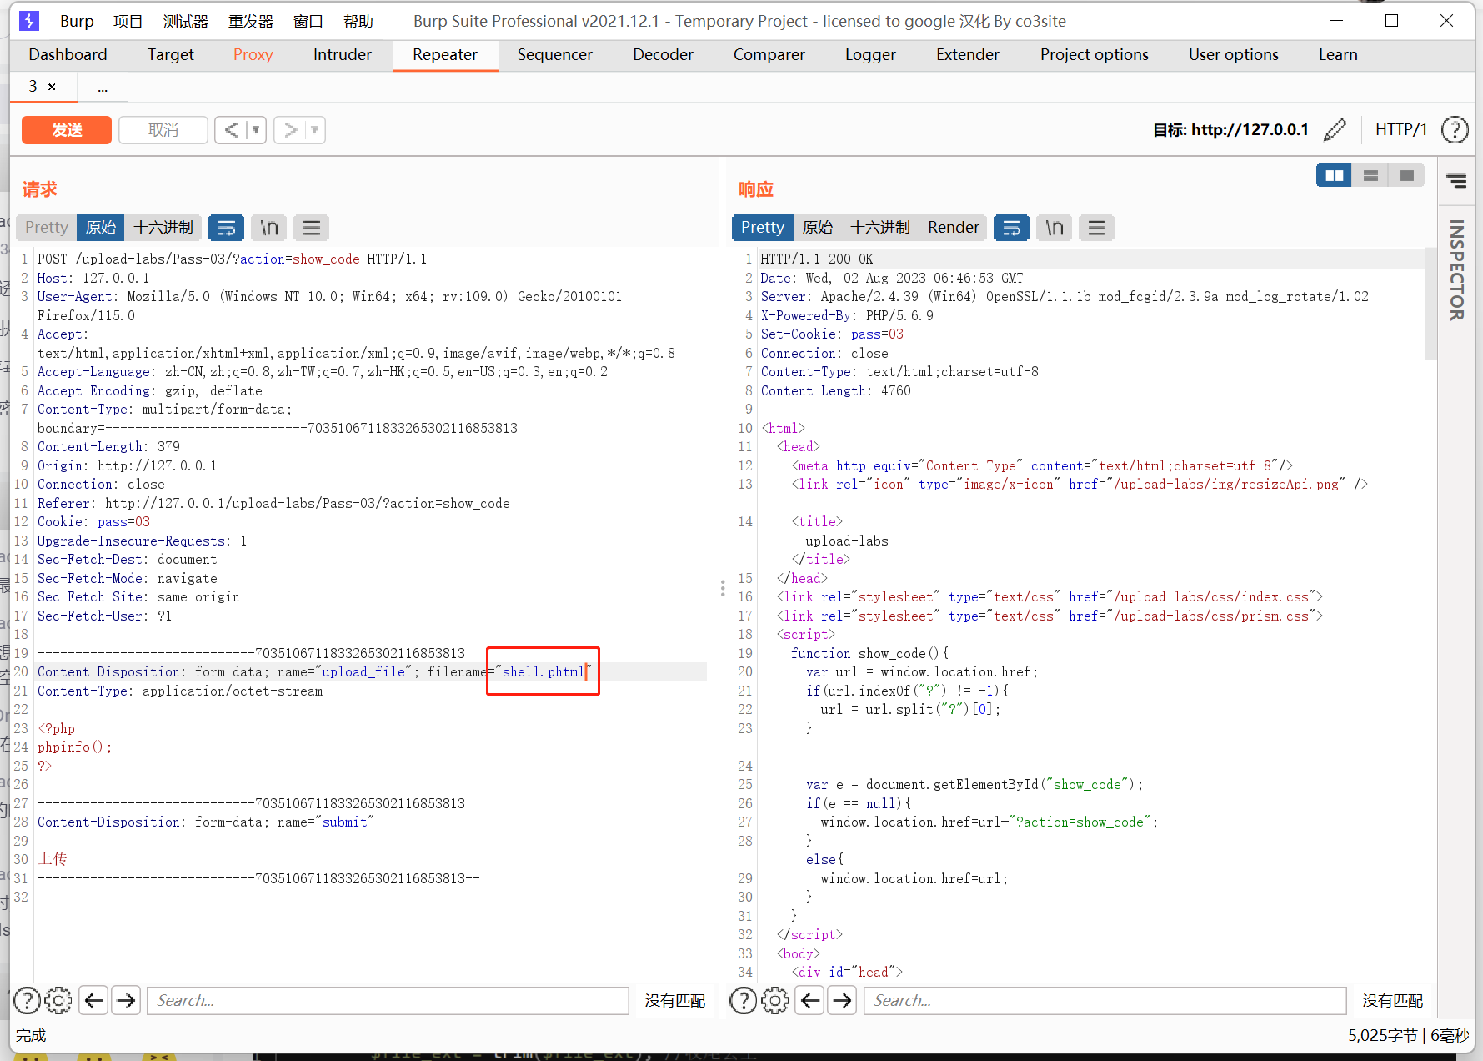
Task: Select response Pretty view tab
Action: 762,228
